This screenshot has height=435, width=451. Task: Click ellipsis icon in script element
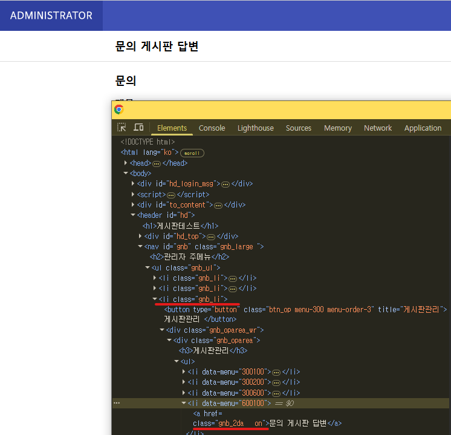coord(171,195)
